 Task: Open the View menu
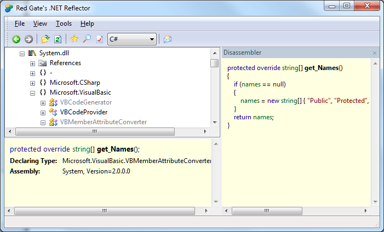click(40, 24)
